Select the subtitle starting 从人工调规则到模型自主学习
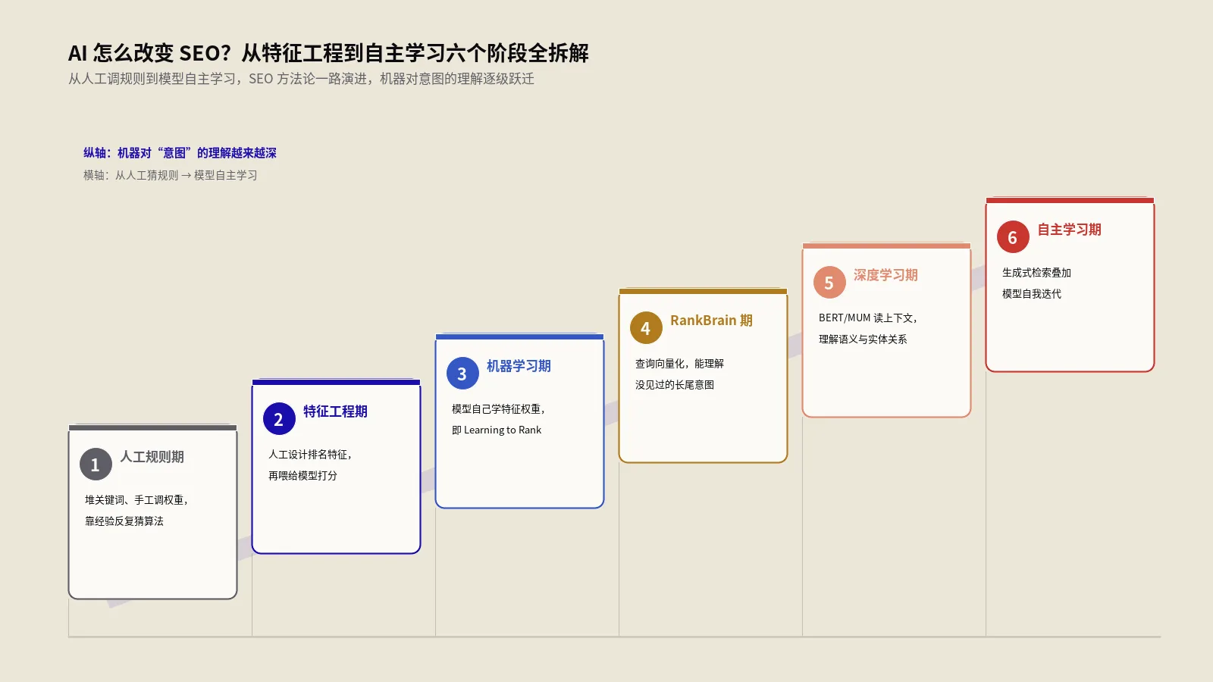 301,79
